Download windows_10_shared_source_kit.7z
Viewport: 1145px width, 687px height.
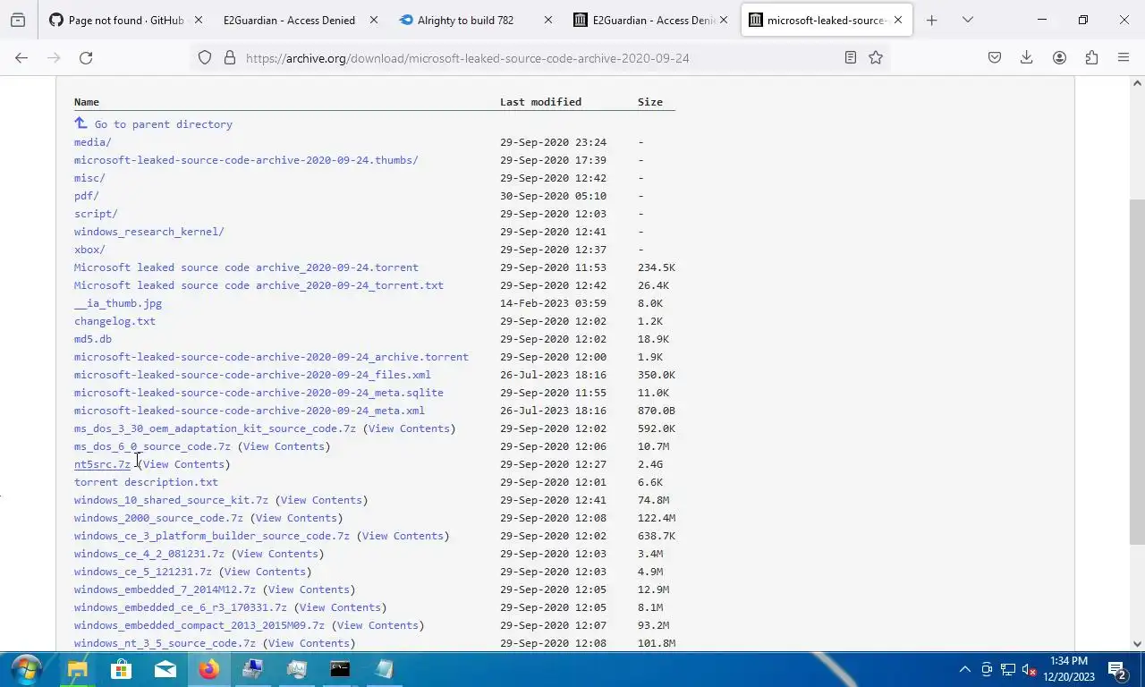pyautogui.click(x=171, y=500)
